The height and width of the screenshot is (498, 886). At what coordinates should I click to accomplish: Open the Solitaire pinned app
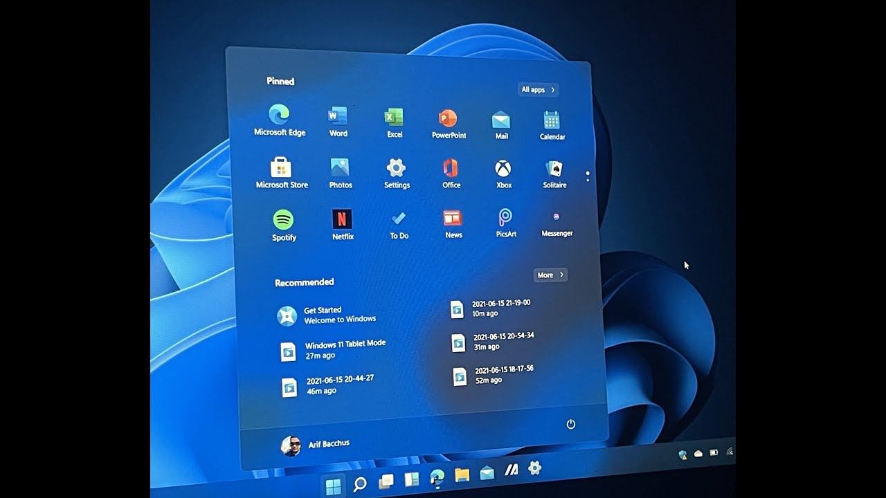(x=554, y=174)
